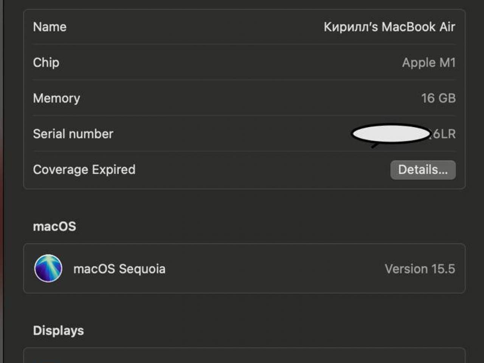Open the coverage Details... button

click(x=423, y=170)
